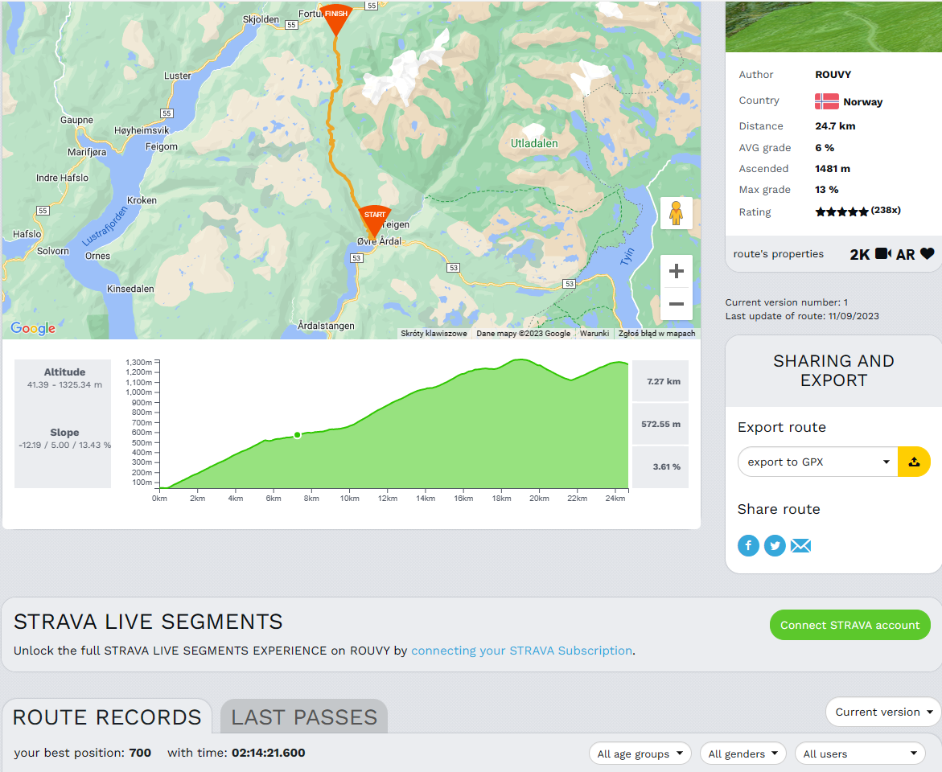942x772 pixels.
Task: Select the ROUTE RECORDS tab
Action: 107,717
